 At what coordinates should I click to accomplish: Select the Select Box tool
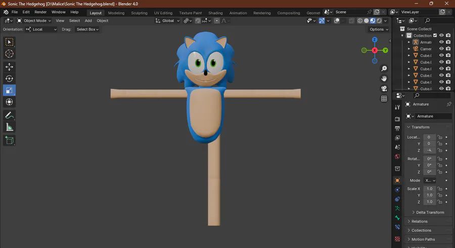click(x=9, y=42)
